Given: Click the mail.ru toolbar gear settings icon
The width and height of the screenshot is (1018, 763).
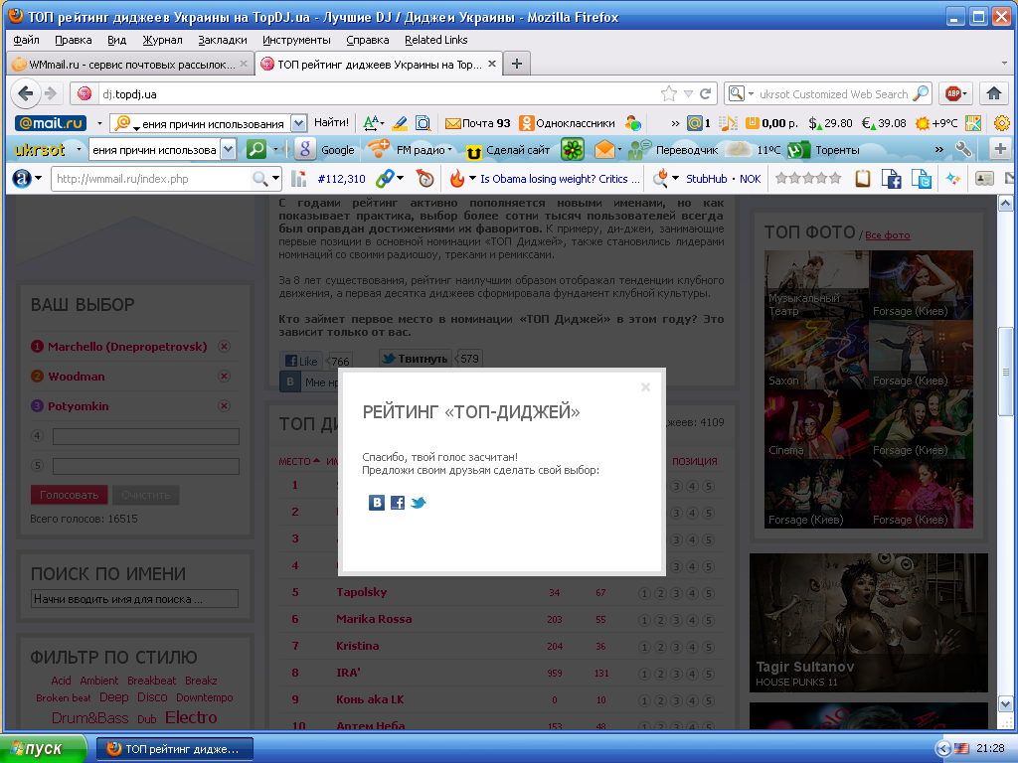Looking at the screenshot, I should tap(1002, 123).
